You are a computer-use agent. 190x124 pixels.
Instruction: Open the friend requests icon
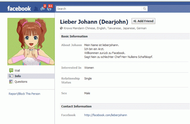pyautogui.click(x=36, y=9)
